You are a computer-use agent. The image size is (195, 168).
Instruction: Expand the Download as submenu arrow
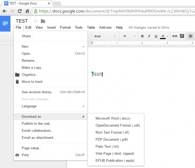(84, 117)
